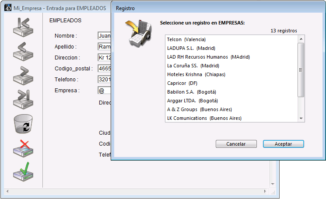This screenshot has height=199, width=326.
Task: Pick Babilon S.A. (Bogotá) in list
Action: [x=192, y=92]
